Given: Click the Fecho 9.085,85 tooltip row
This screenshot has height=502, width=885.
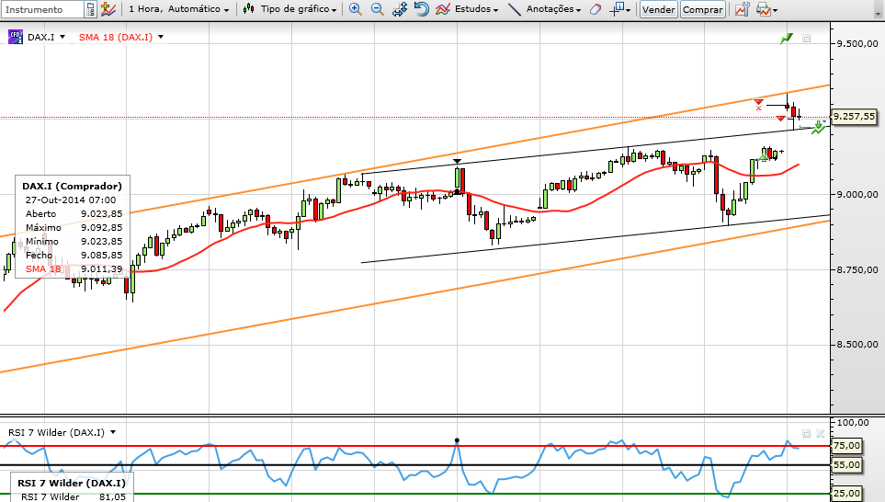Looking at the screenshot, I should 74,256.
